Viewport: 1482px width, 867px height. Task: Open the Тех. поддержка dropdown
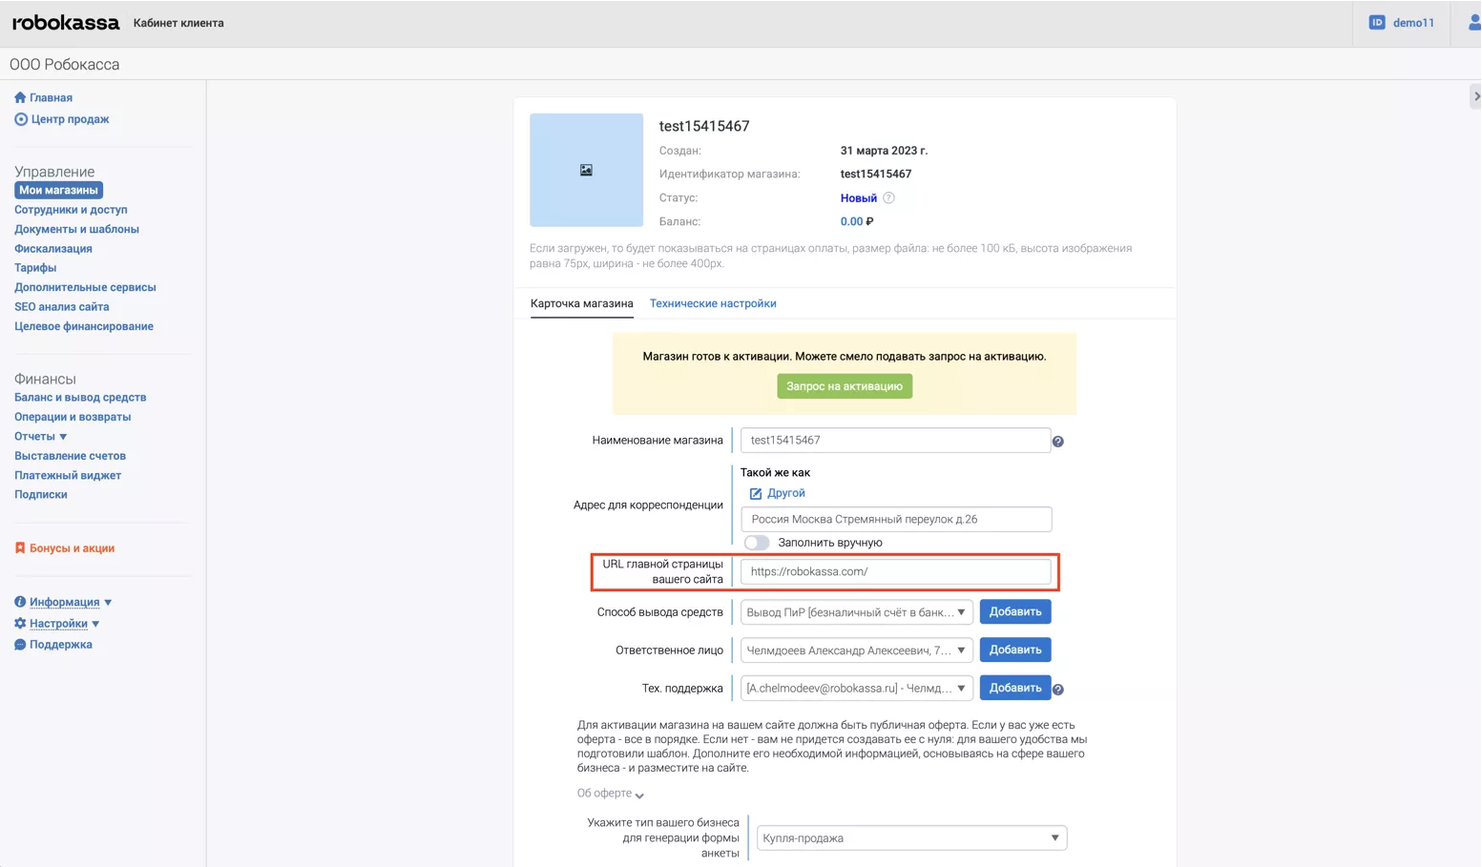click(857, 689)
